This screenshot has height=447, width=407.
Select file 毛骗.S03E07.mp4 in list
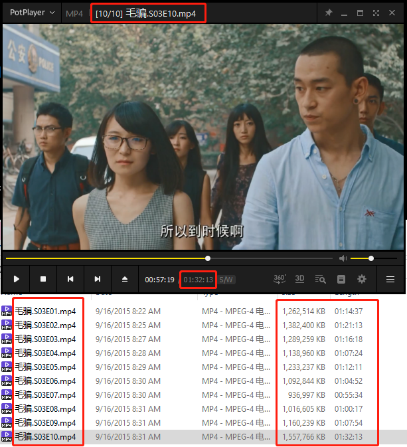click(45, 395)
